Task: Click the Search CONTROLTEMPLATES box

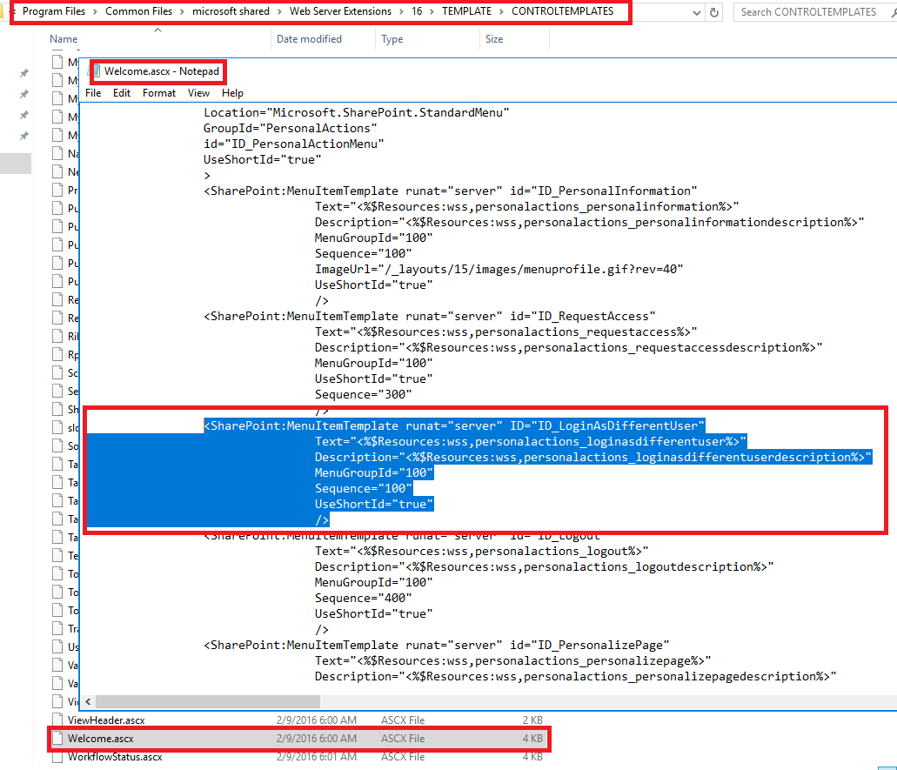Action: pos(813,12)
